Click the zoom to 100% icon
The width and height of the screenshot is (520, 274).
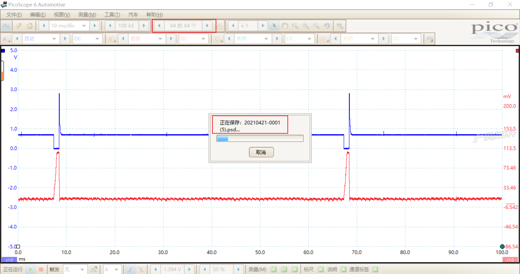340,26
